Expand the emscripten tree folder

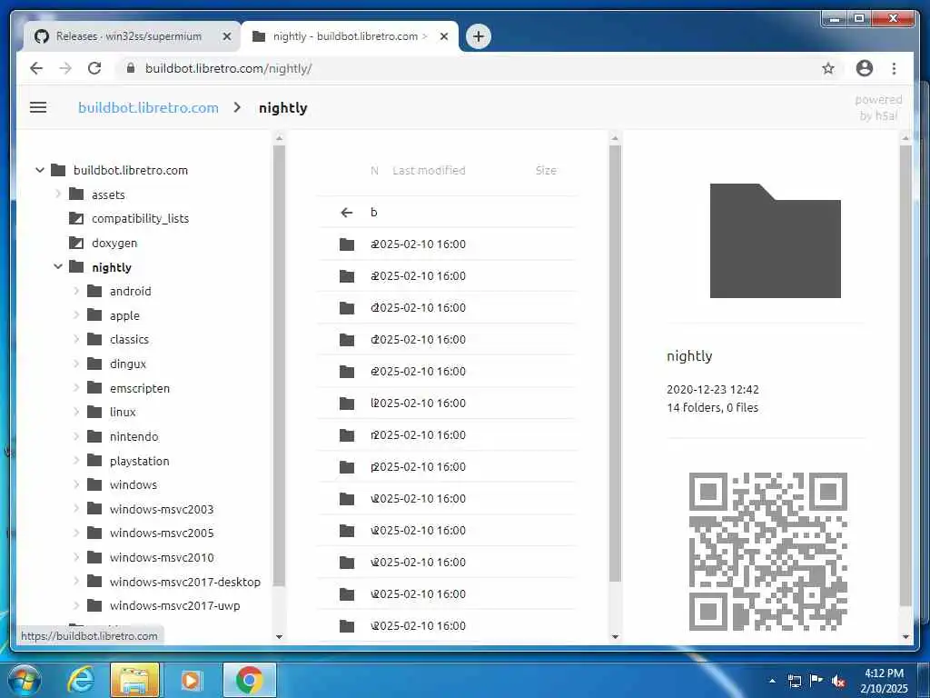(76, 387)
